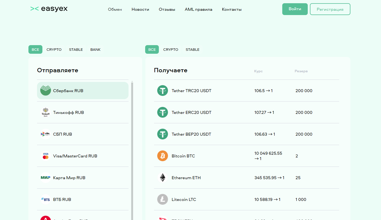Click the rate 106.5 → 1

(x=263, y=91)
